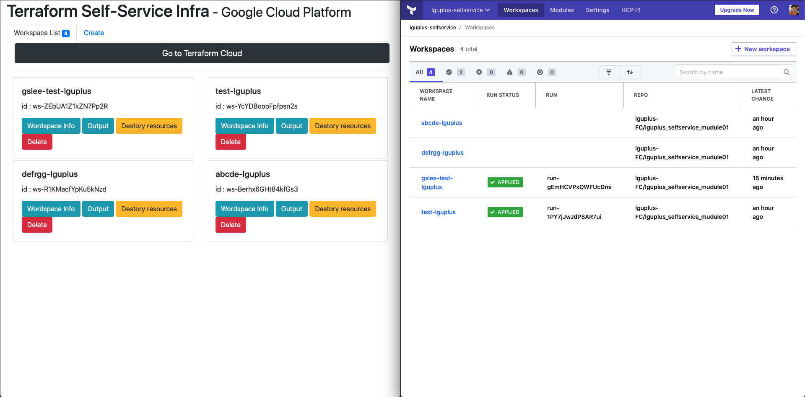Open the test-lguplus table link

point(438,212)
